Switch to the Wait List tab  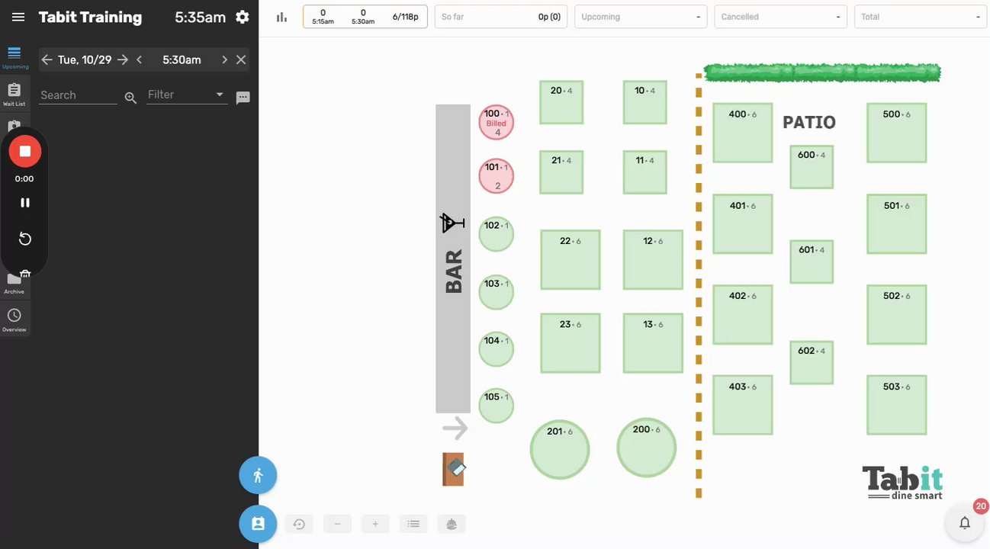(14, 95)
